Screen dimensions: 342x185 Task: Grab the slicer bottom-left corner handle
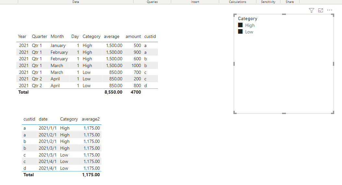[235, 112]
